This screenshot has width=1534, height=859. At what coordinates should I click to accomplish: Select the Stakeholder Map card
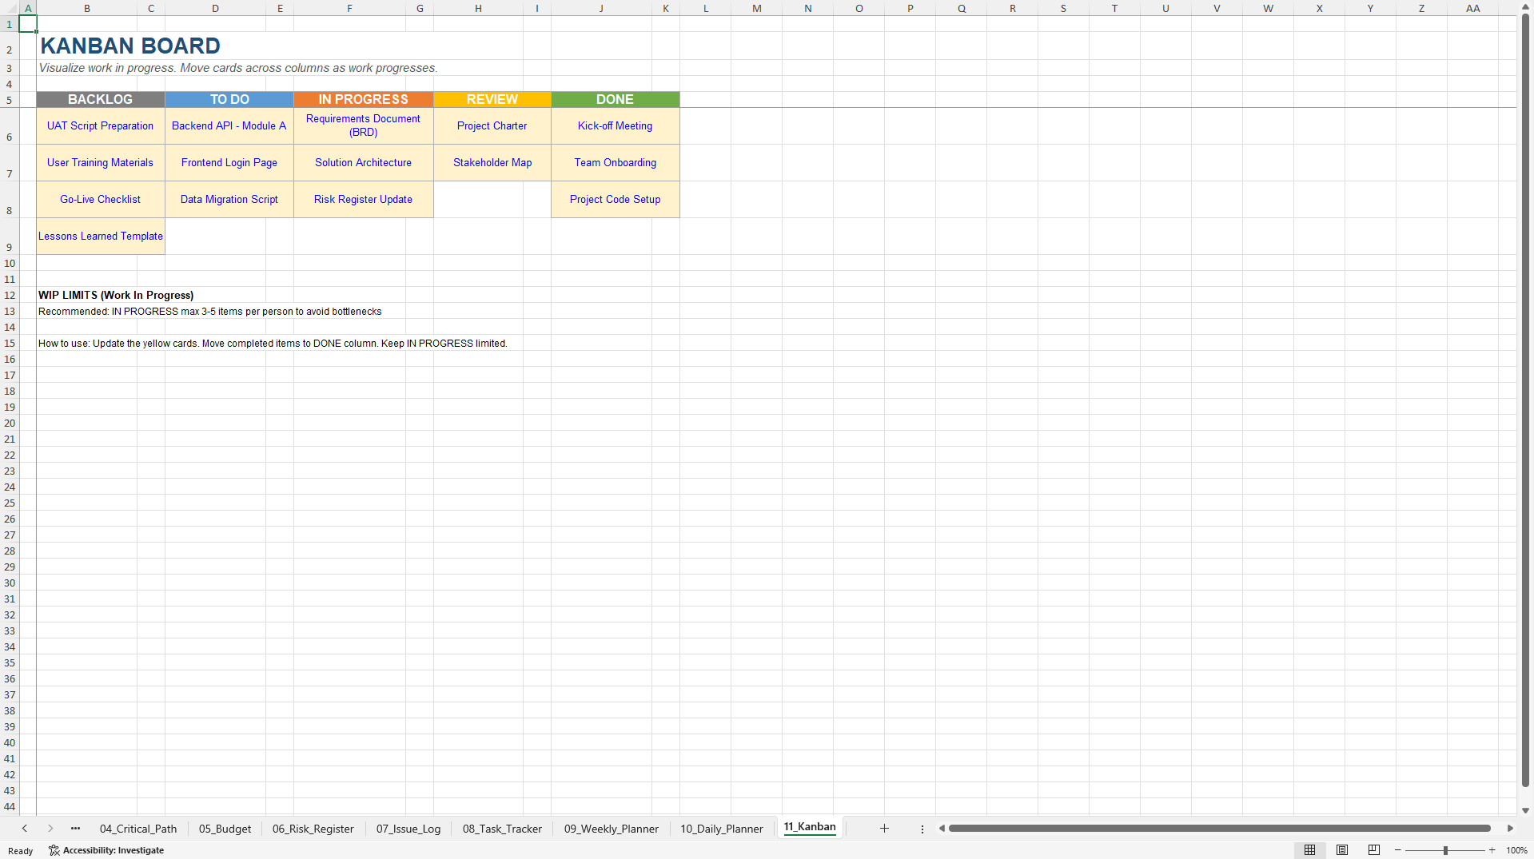pos(492,163)
